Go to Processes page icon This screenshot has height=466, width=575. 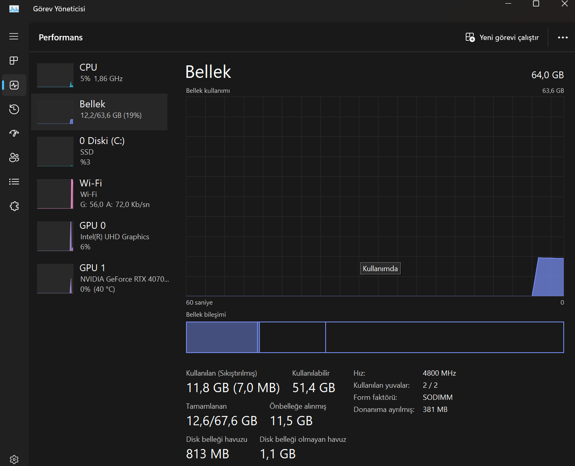pyautogui.click(x=14, y=61)
